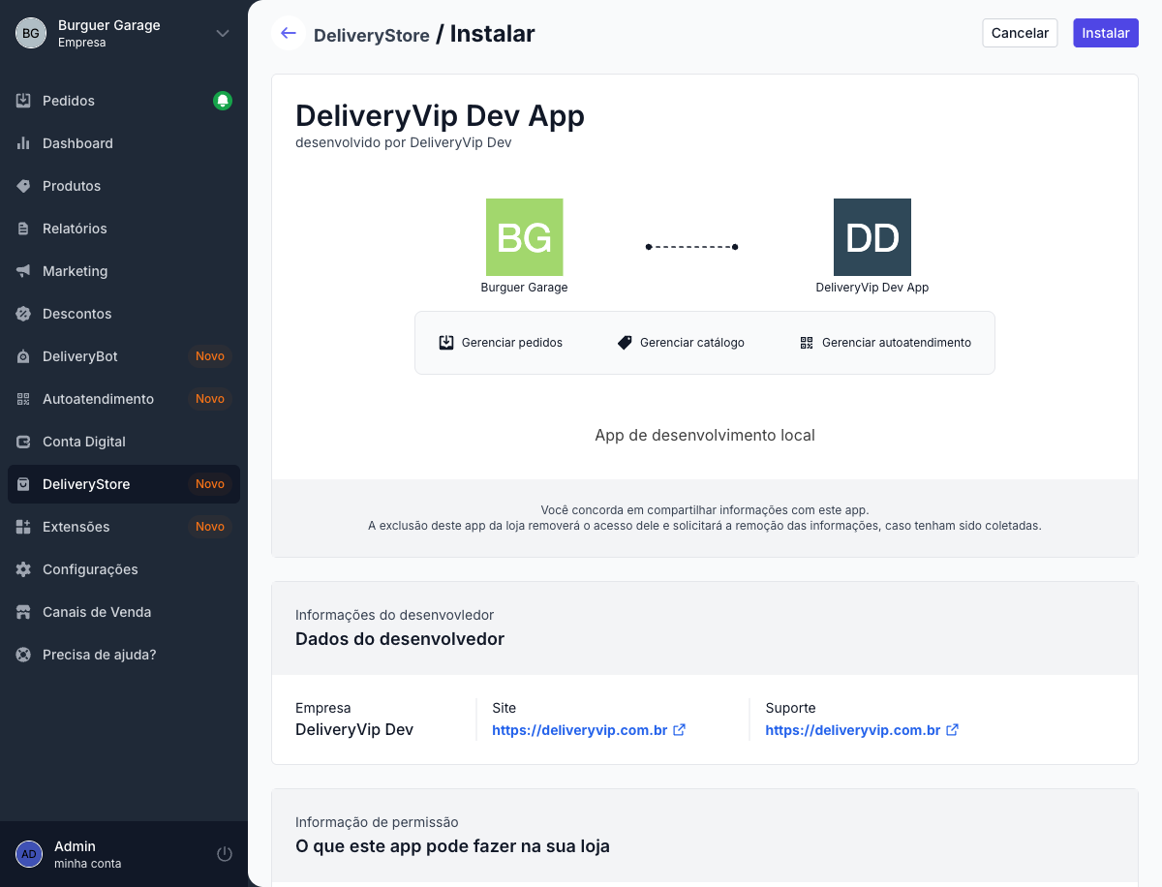Click the Relatórios document icon
This screenshot has width=1162, height=887.
pyautogui.click(x=23, y=229)
